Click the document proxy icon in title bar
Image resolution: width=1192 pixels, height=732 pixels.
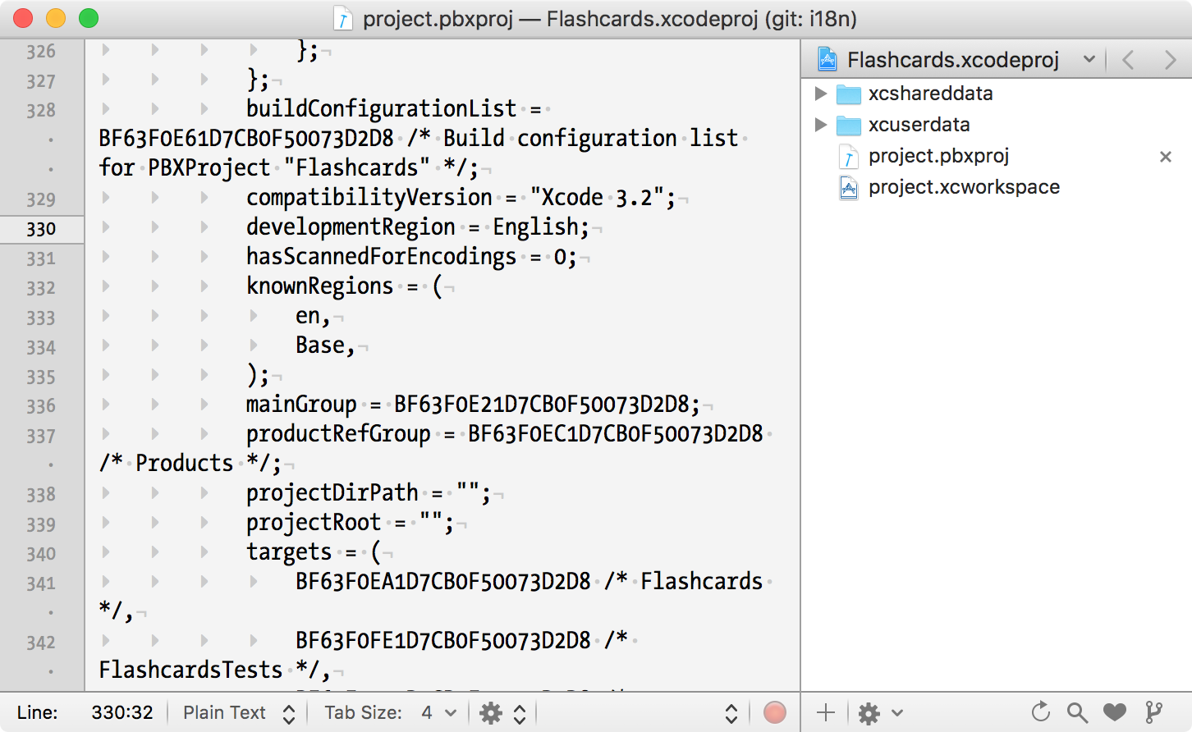343,19
